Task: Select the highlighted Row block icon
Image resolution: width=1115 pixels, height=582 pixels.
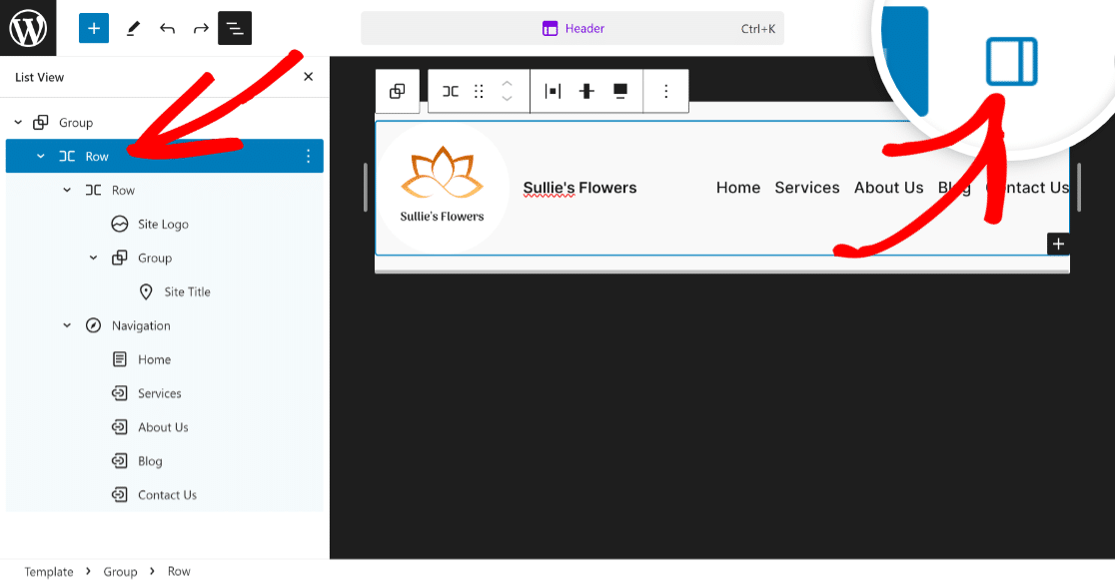Action: tap(67, 157)
